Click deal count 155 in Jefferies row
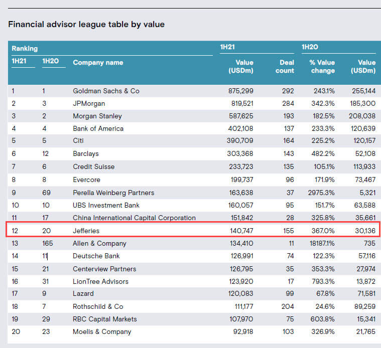 coord(289,231)
